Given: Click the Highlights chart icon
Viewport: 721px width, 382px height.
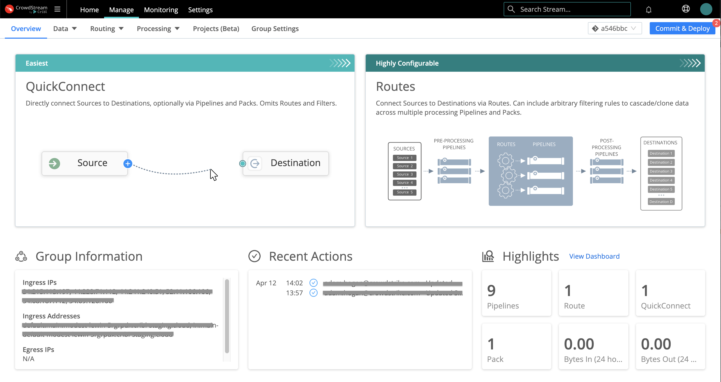Looking at the screenshot, I should 488,256.
